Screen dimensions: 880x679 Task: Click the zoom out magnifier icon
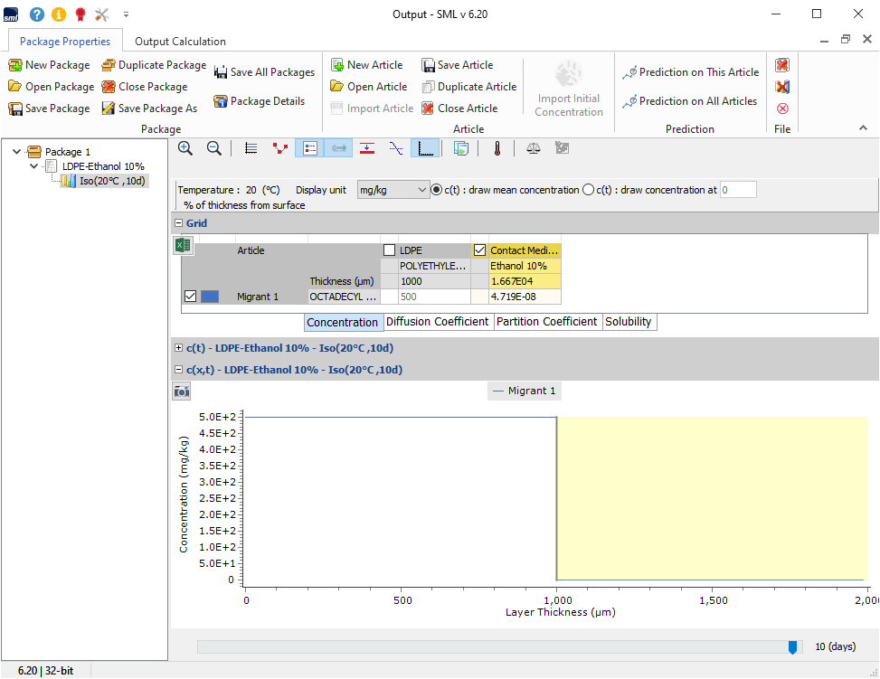[x=214, y=148]
